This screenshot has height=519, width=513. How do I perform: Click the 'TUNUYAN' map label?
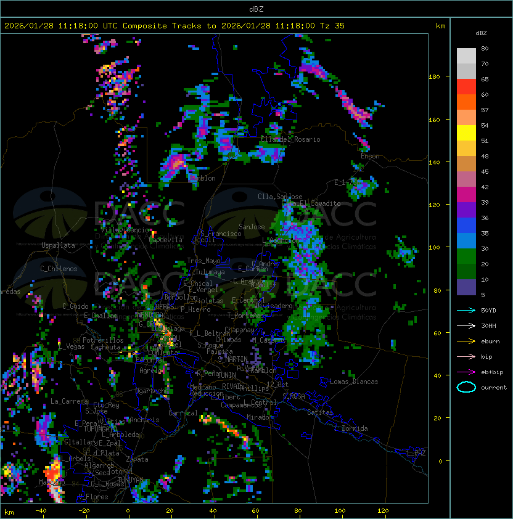click(131, 480)
